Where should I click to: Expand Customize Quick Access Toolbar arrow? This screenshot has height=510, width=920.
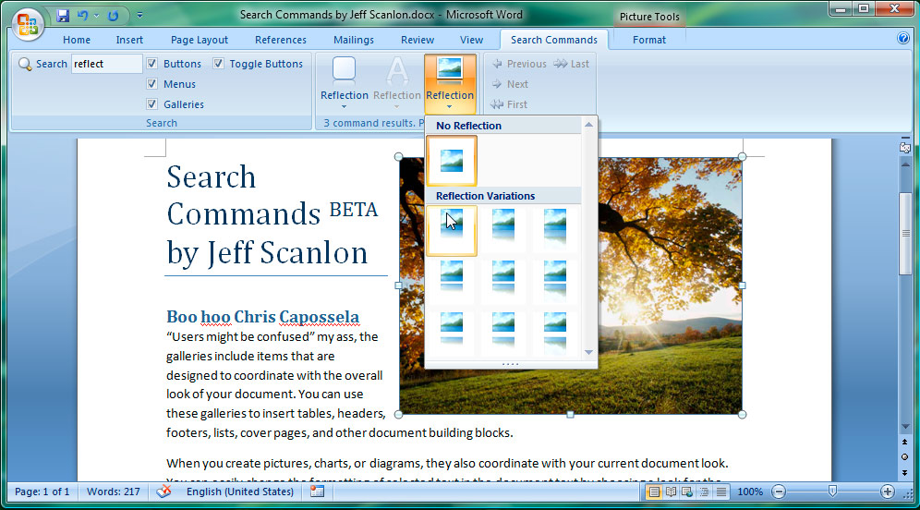click(x=139, y=16)
